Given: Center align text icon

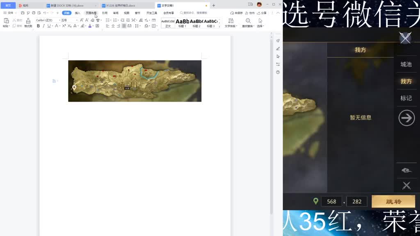Looking at the screenshot, I should (x=113, y=26).
